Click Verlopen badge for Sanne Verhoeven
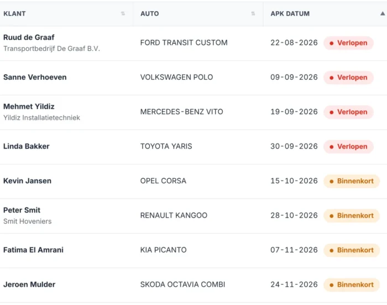This screenshot has height=305, width=387. 348,77
